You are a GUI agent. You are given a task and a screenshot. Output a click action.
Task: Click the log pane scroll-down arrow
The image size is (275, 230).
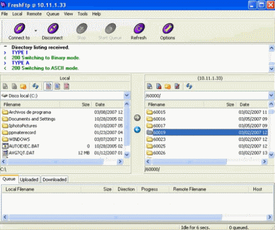271,69
